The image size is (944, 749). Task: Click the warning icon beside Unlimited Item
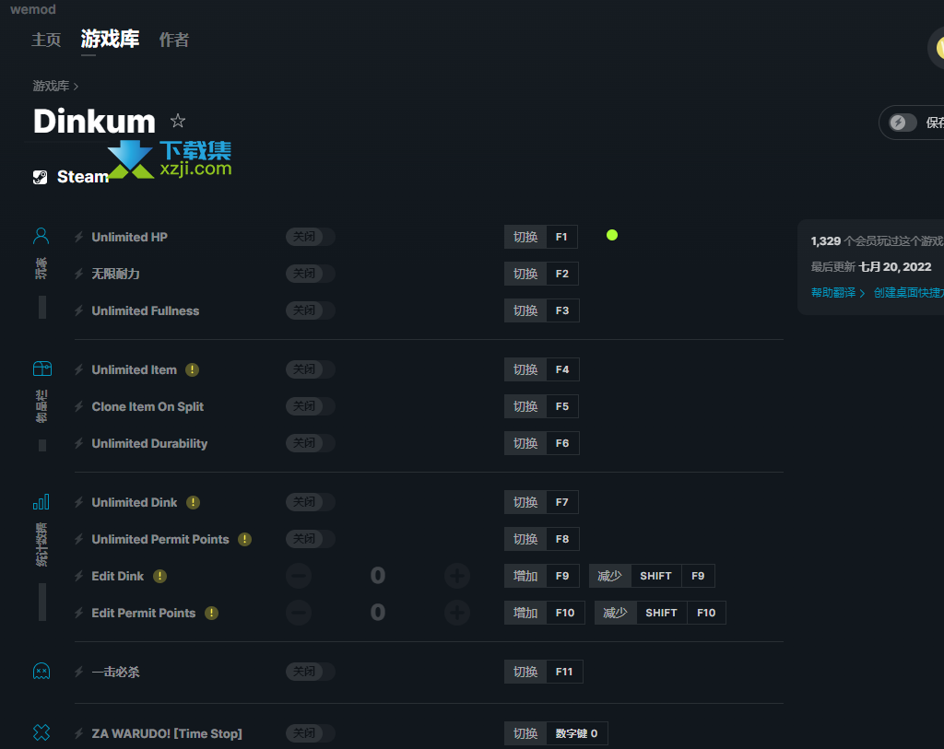(x=192, y=370)
